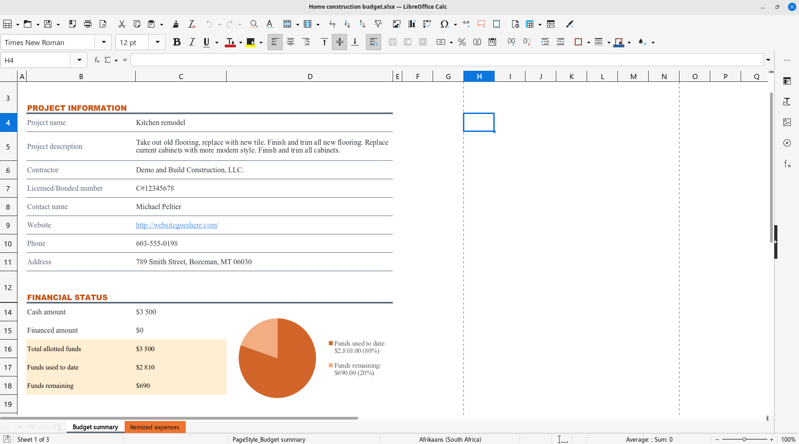Toggle Italic formatting
Screen dimensions: 799x444
192,42
